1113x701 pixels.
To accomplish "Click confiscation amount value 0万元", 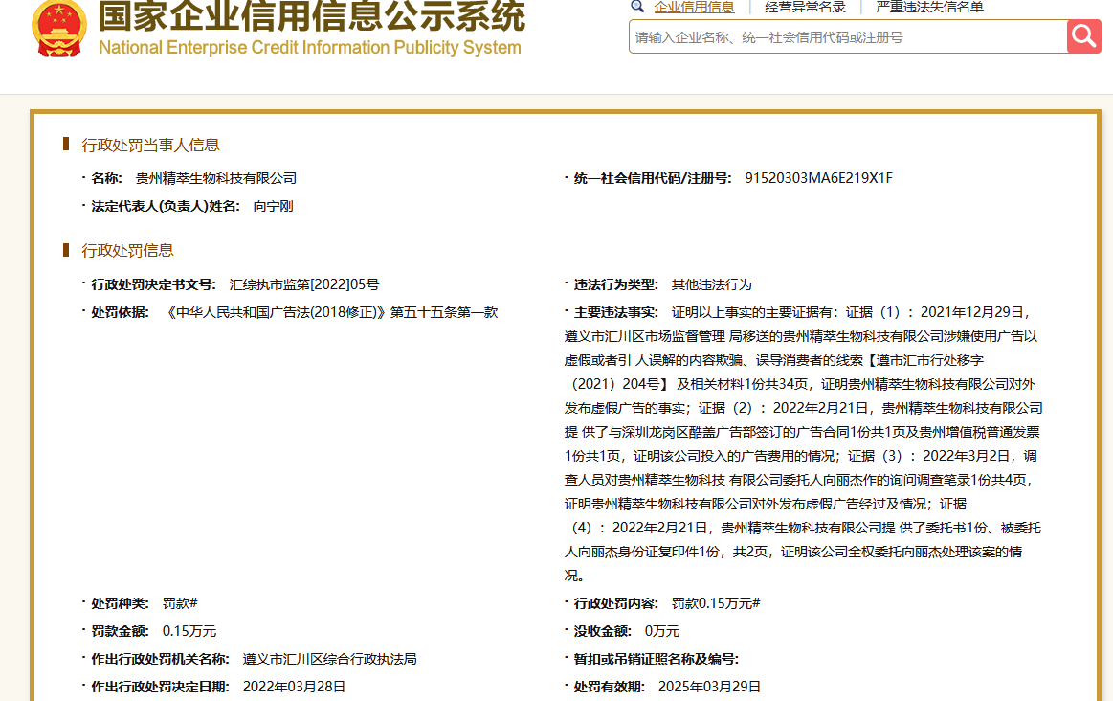I will click(661, 631).
